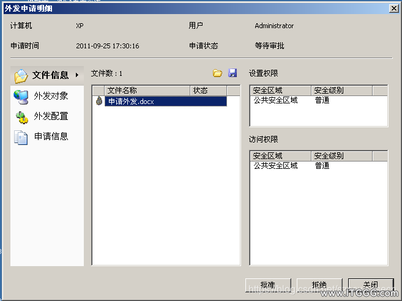This screenshot has width=402, height=301.
Task: Click the yellow open folder toolbar icon
Action: [x=217, y=73]
